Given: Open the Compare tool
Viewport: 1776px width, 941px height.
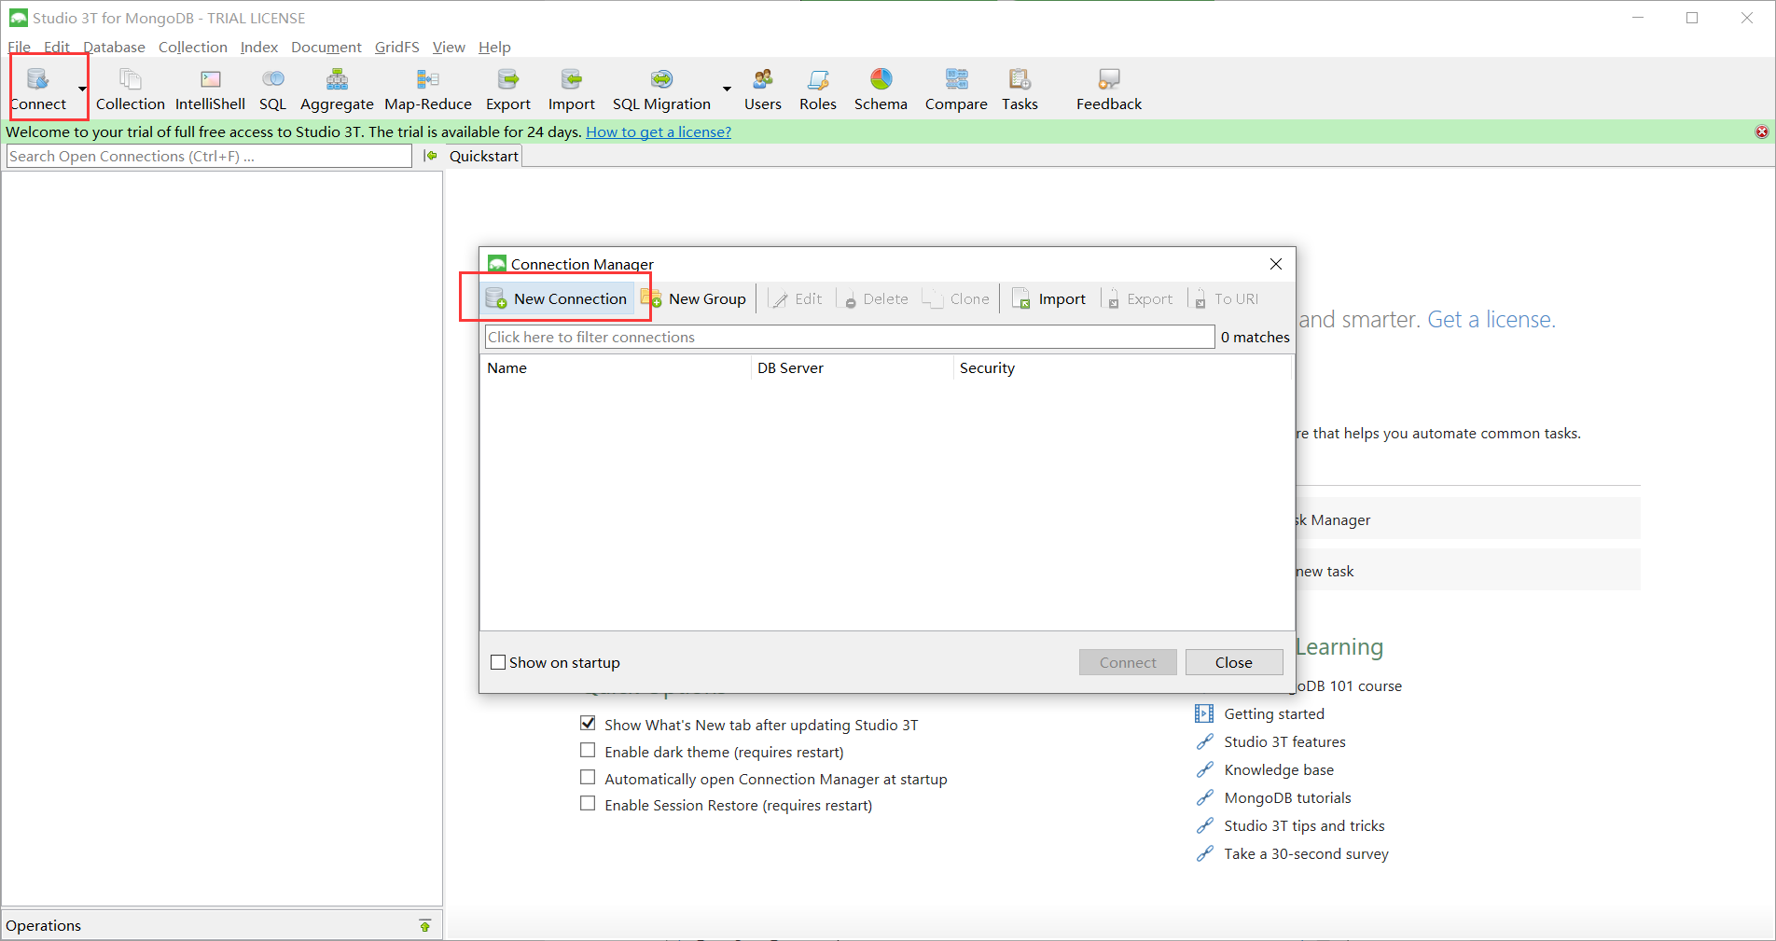Looking at the screenshot, I should (x=956, y=89).
